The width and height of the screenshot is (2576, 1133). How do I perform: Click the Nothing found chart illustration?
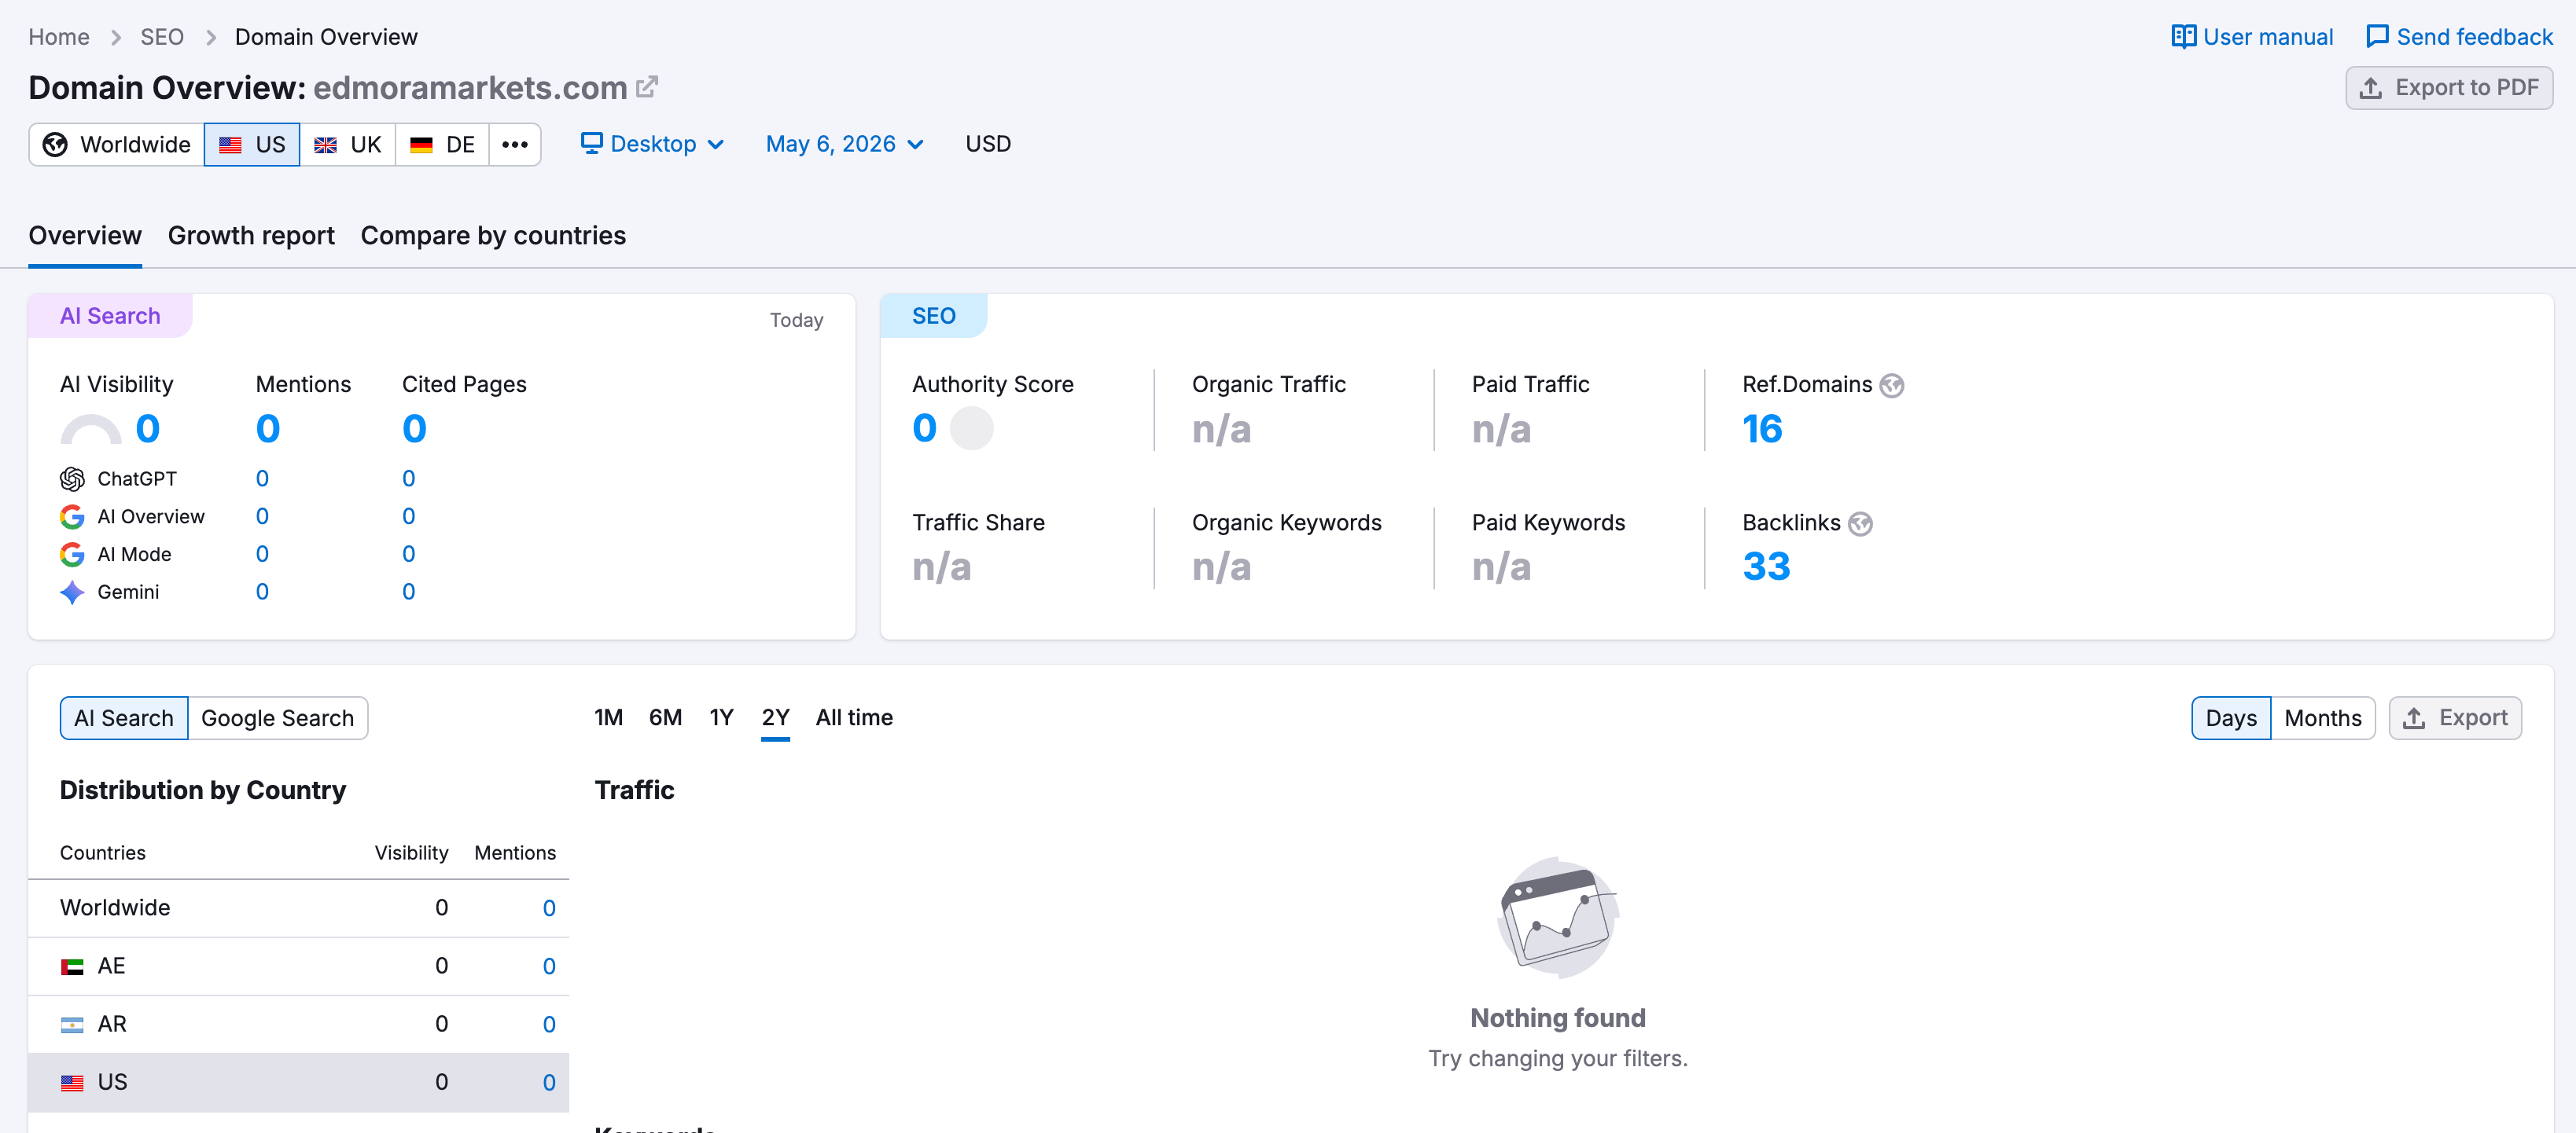click(1558, 917)
